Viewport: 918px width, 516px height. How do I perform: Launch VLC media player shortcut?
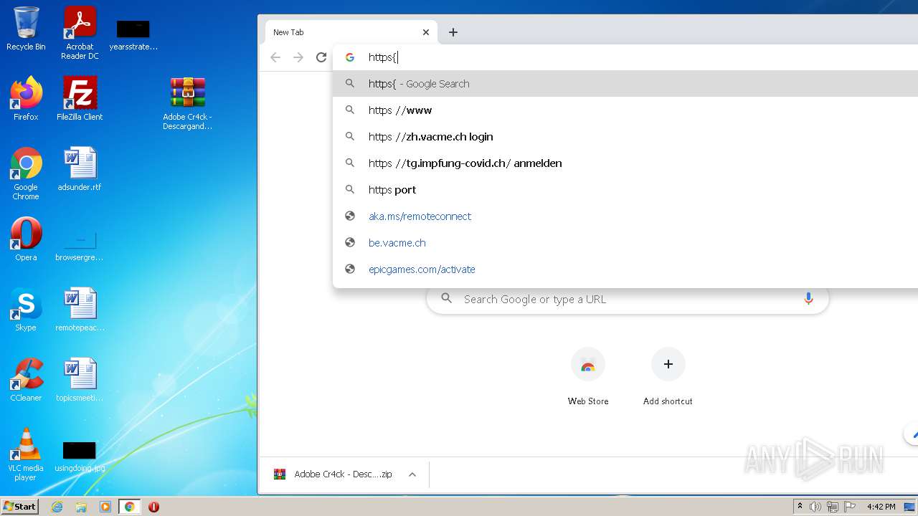click(26, 454)
